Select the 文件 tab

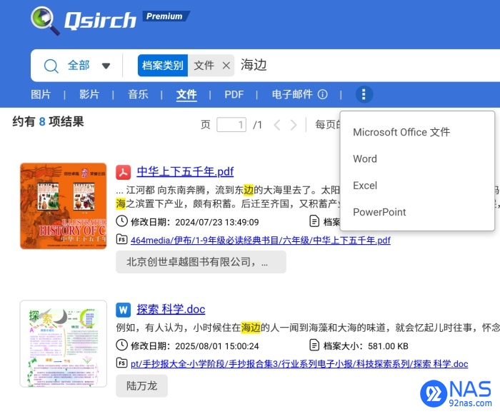(x=186, y=95)
